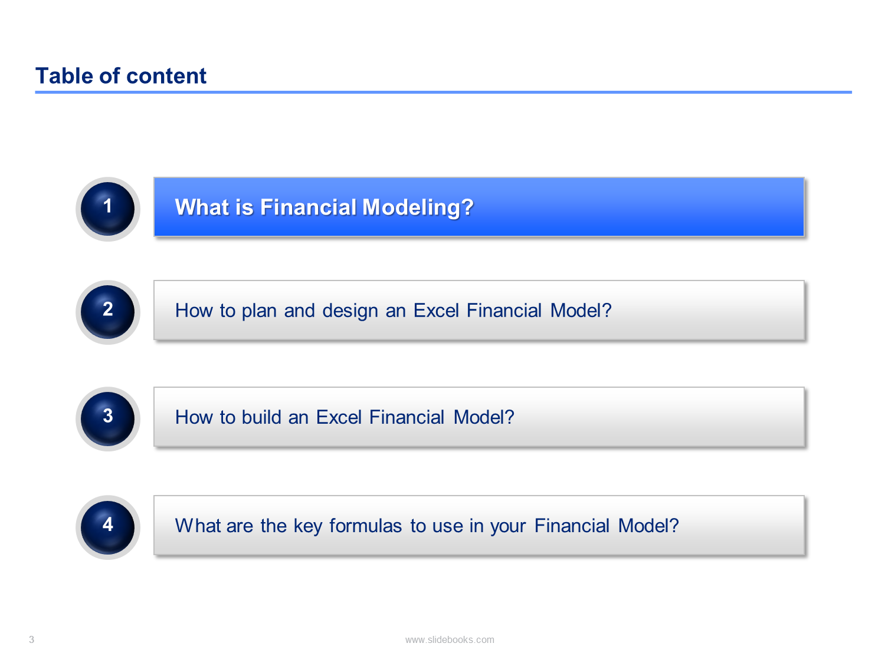Select the 'How to plan and design' section box
885x663 pixels.
479,310
